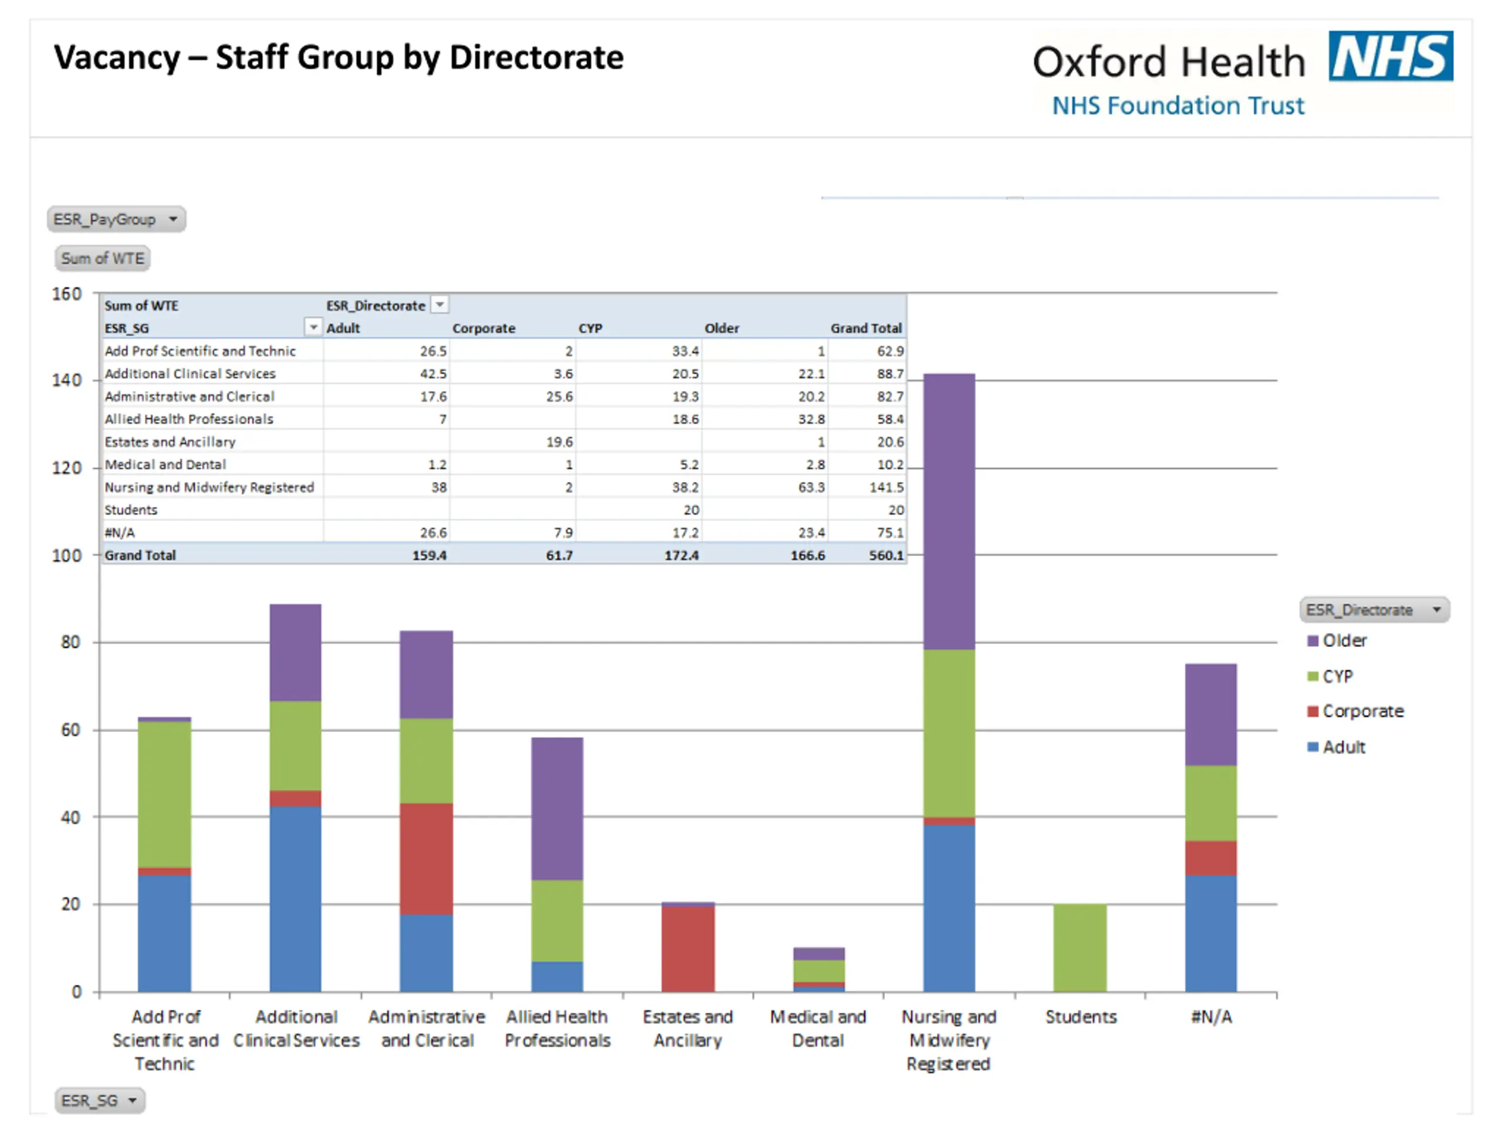Image resolution: width=1502 pixels, height=1126 pixels.
Task: Click the ESR_SG filter arrow in the table
Action: click(313, 328)
